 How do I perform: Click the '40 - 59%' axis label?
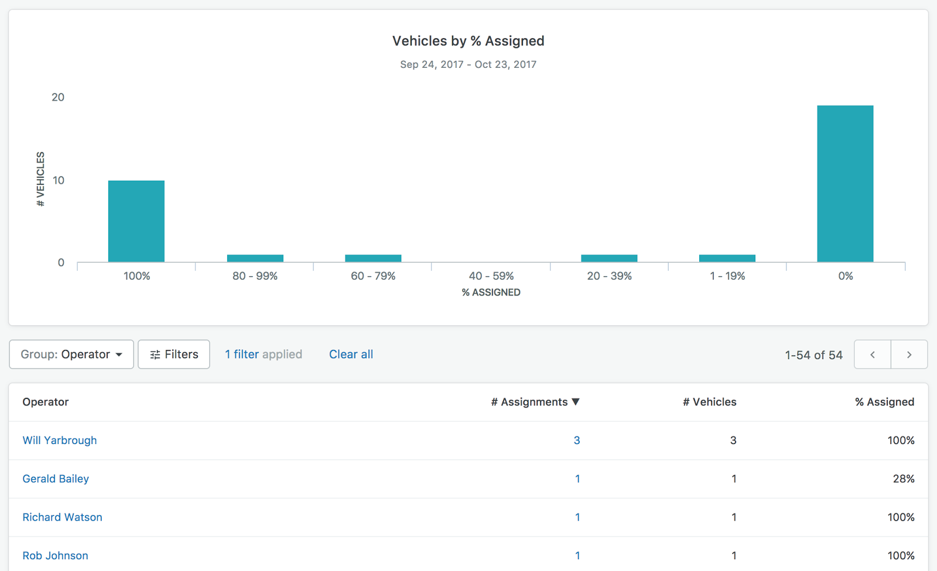[x=491, y=276]
